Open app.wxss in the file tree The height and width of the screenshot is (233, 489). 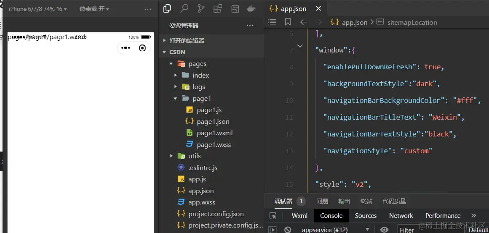(x=202, y=202)
